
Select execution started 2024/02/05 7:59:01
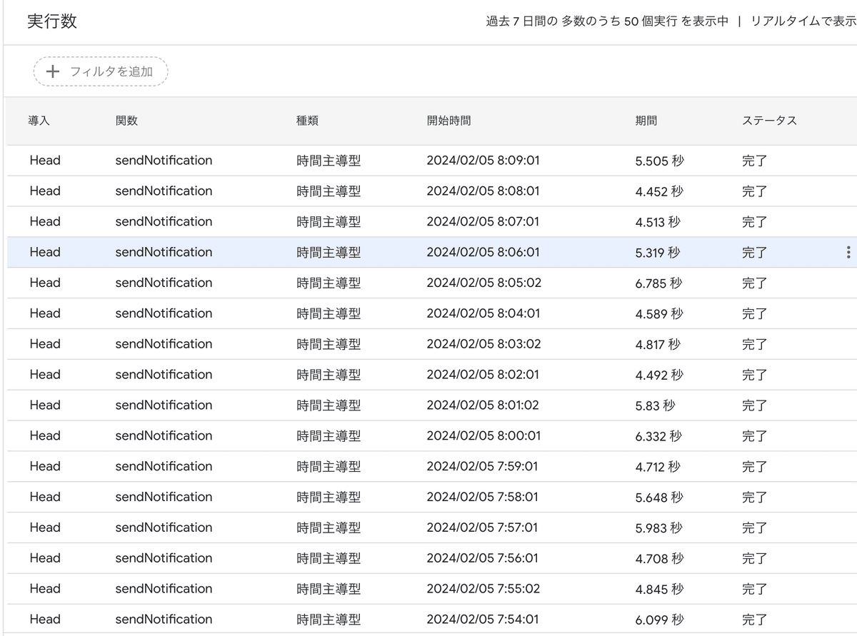(432, 467)
